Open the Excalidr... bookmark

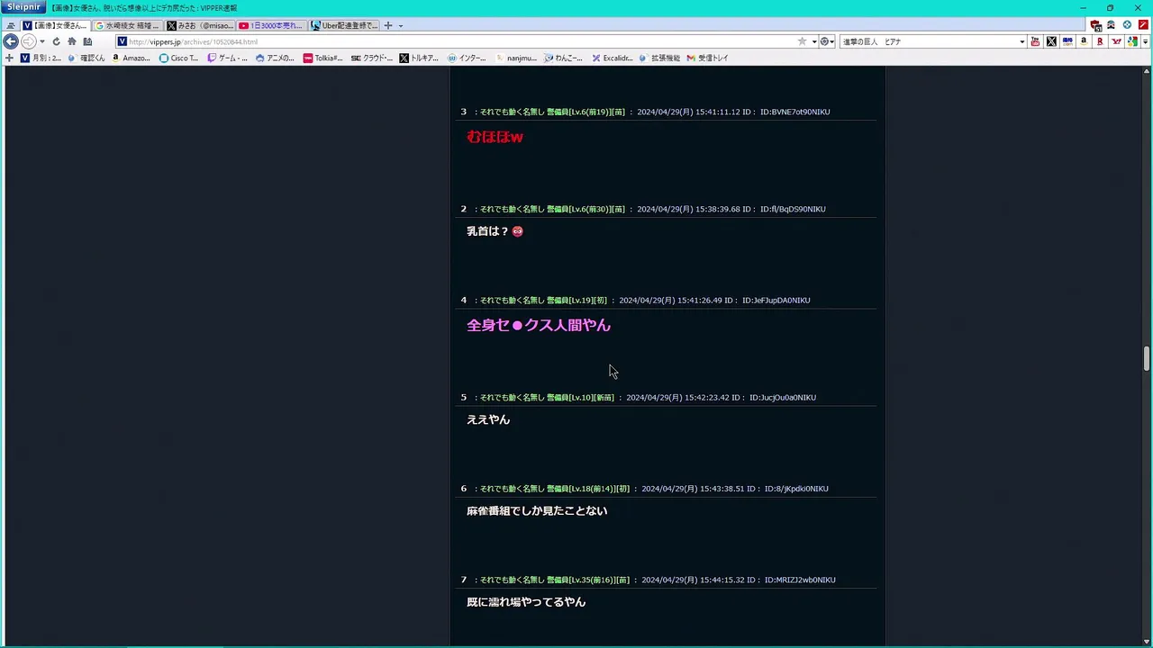point(612,58)
